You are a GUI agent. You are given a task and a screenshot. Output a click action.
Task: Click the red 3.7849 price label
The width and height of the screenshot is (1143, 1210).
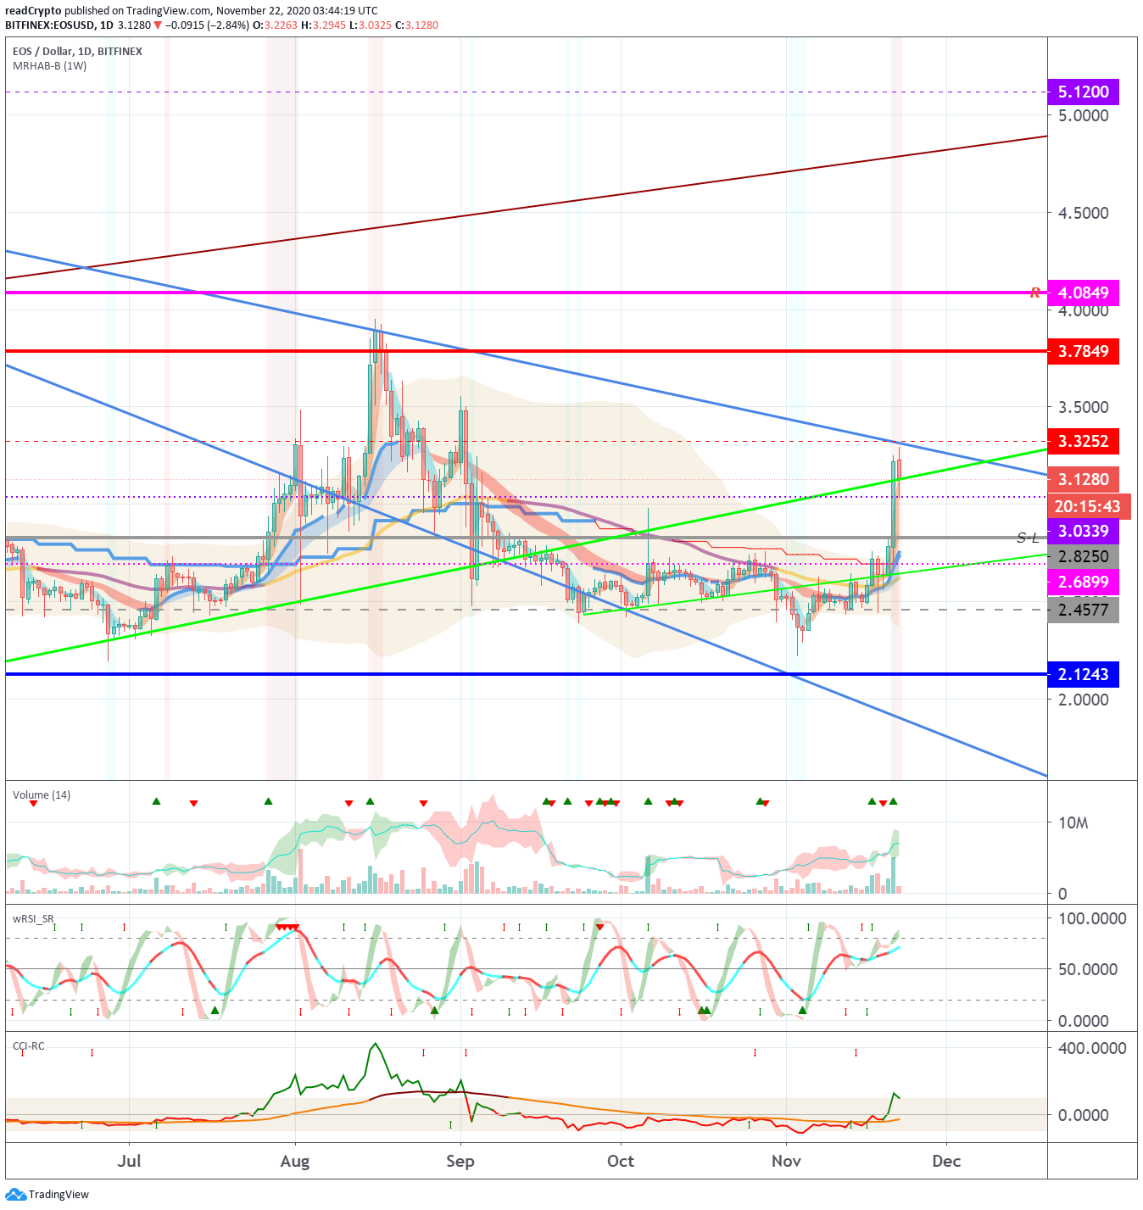click(1084, 351)
